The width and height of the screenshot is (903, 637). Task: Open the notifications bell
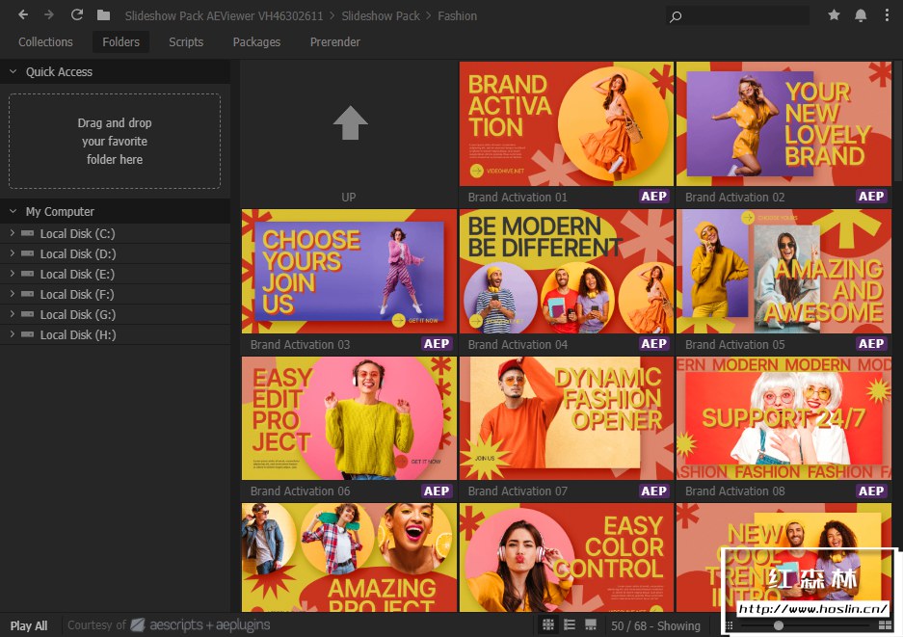(x=861, y=15)
